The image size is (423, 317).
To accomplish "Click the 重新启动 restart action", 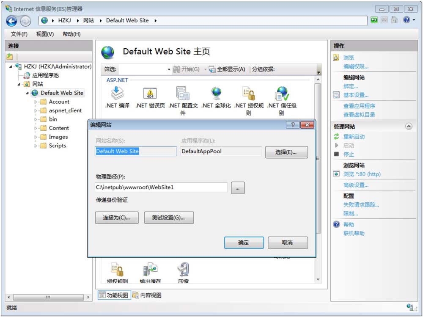I will coord(354,137).
